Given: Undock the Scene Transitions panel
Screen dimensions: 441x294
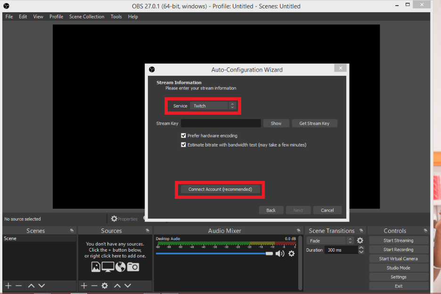Looking at the screenshot, I should coord(361,231).
